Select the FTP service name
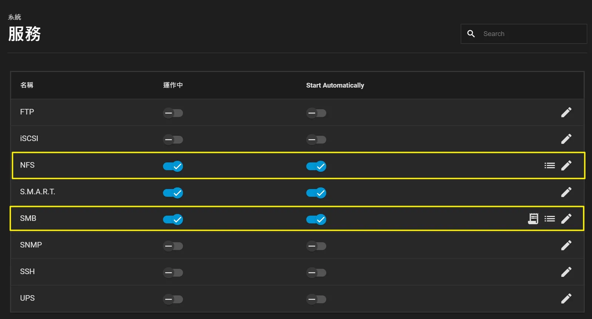This screenshot has width=592, height=319. tap(27, 112)
